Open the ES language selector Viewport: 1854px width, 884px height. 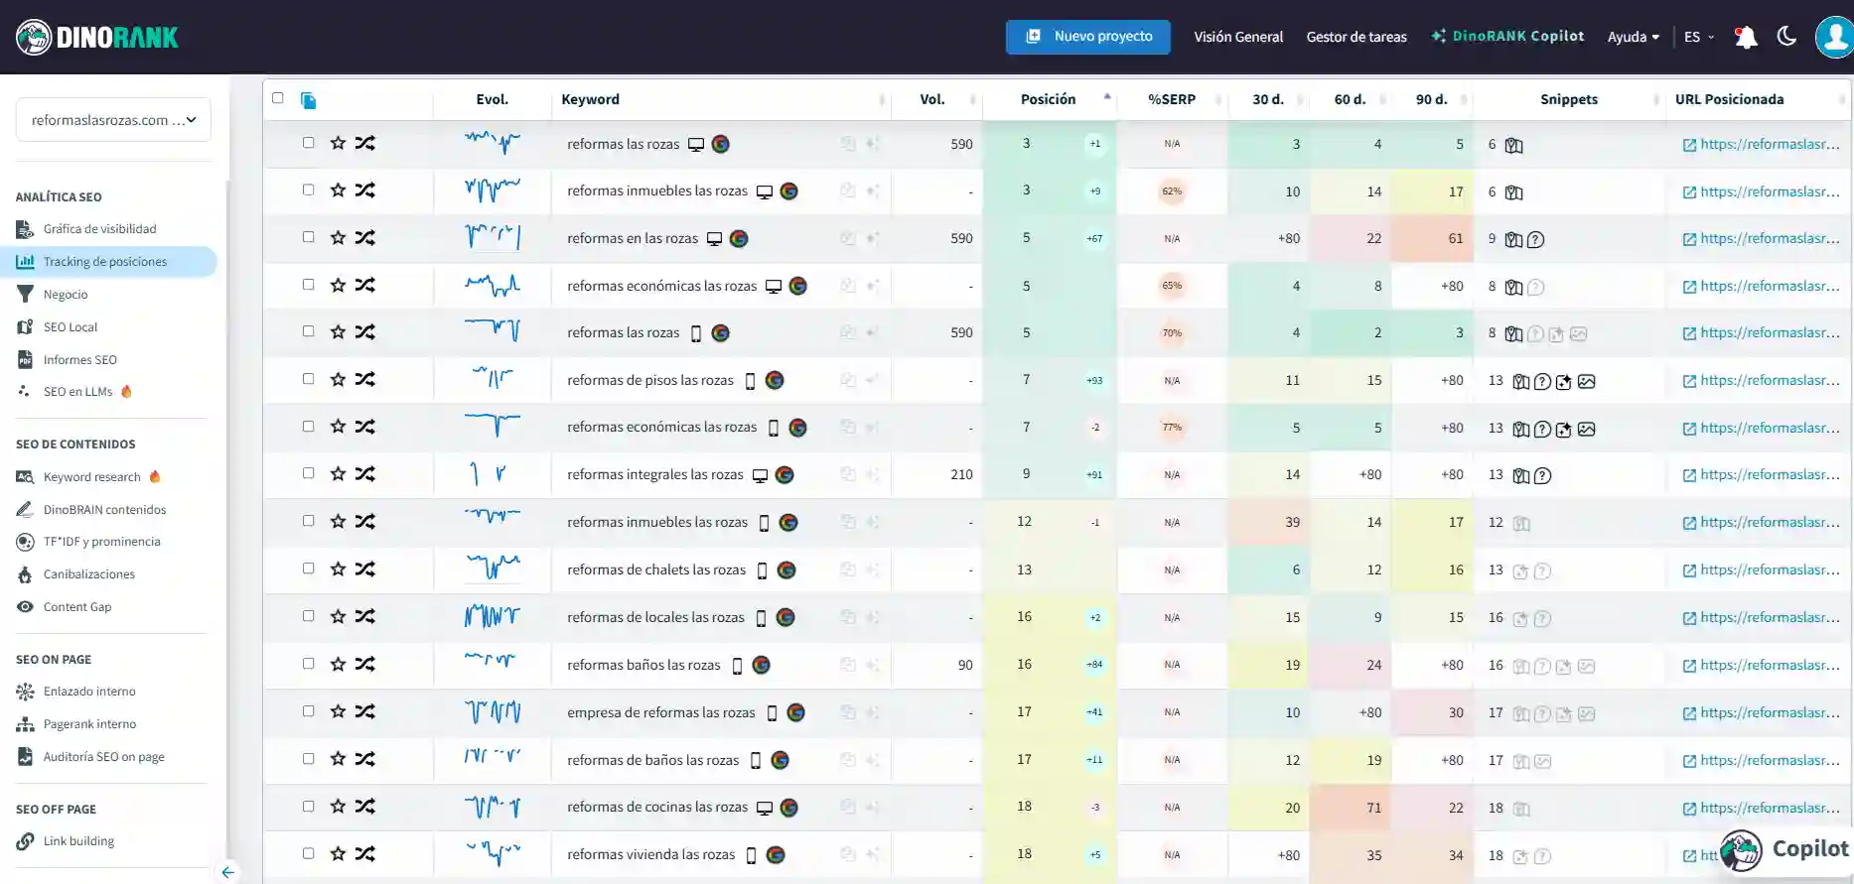point(1698,37)
